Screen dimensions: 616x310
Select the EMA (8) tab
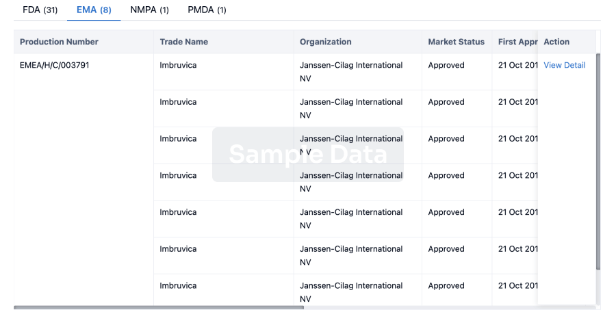tap(94, 10)
